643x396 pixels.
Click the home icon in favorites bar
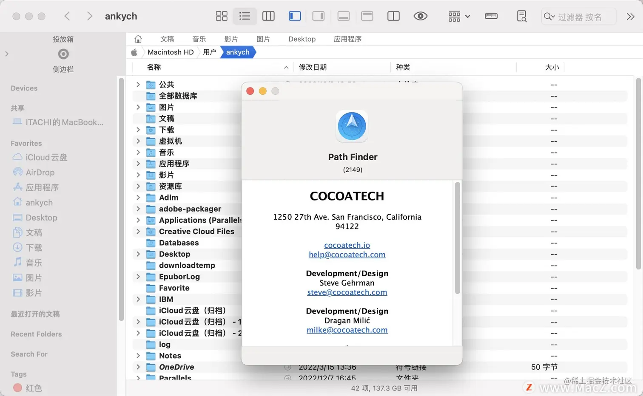click(x=138, y=39)
